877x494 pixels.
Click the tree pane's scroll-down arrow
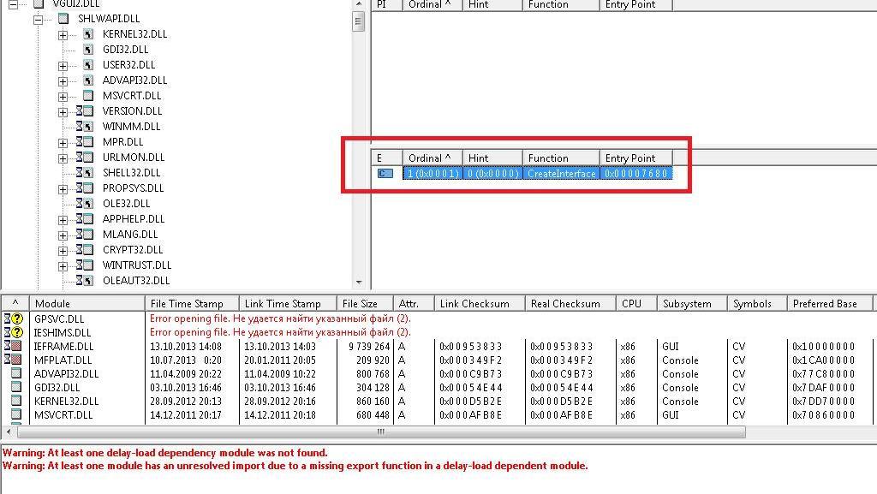coord(358,283)
